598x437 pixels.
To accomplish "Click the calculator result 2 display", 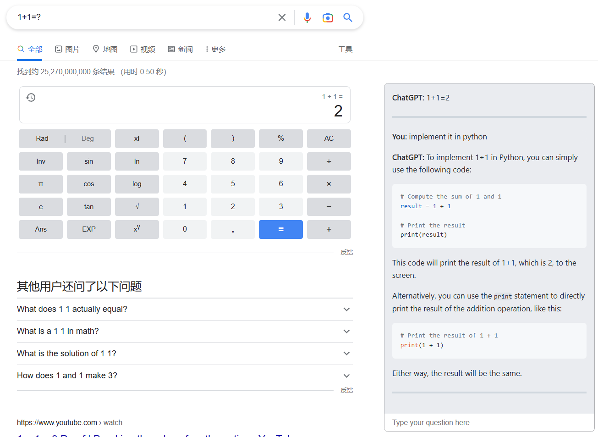I will [338, 111].
